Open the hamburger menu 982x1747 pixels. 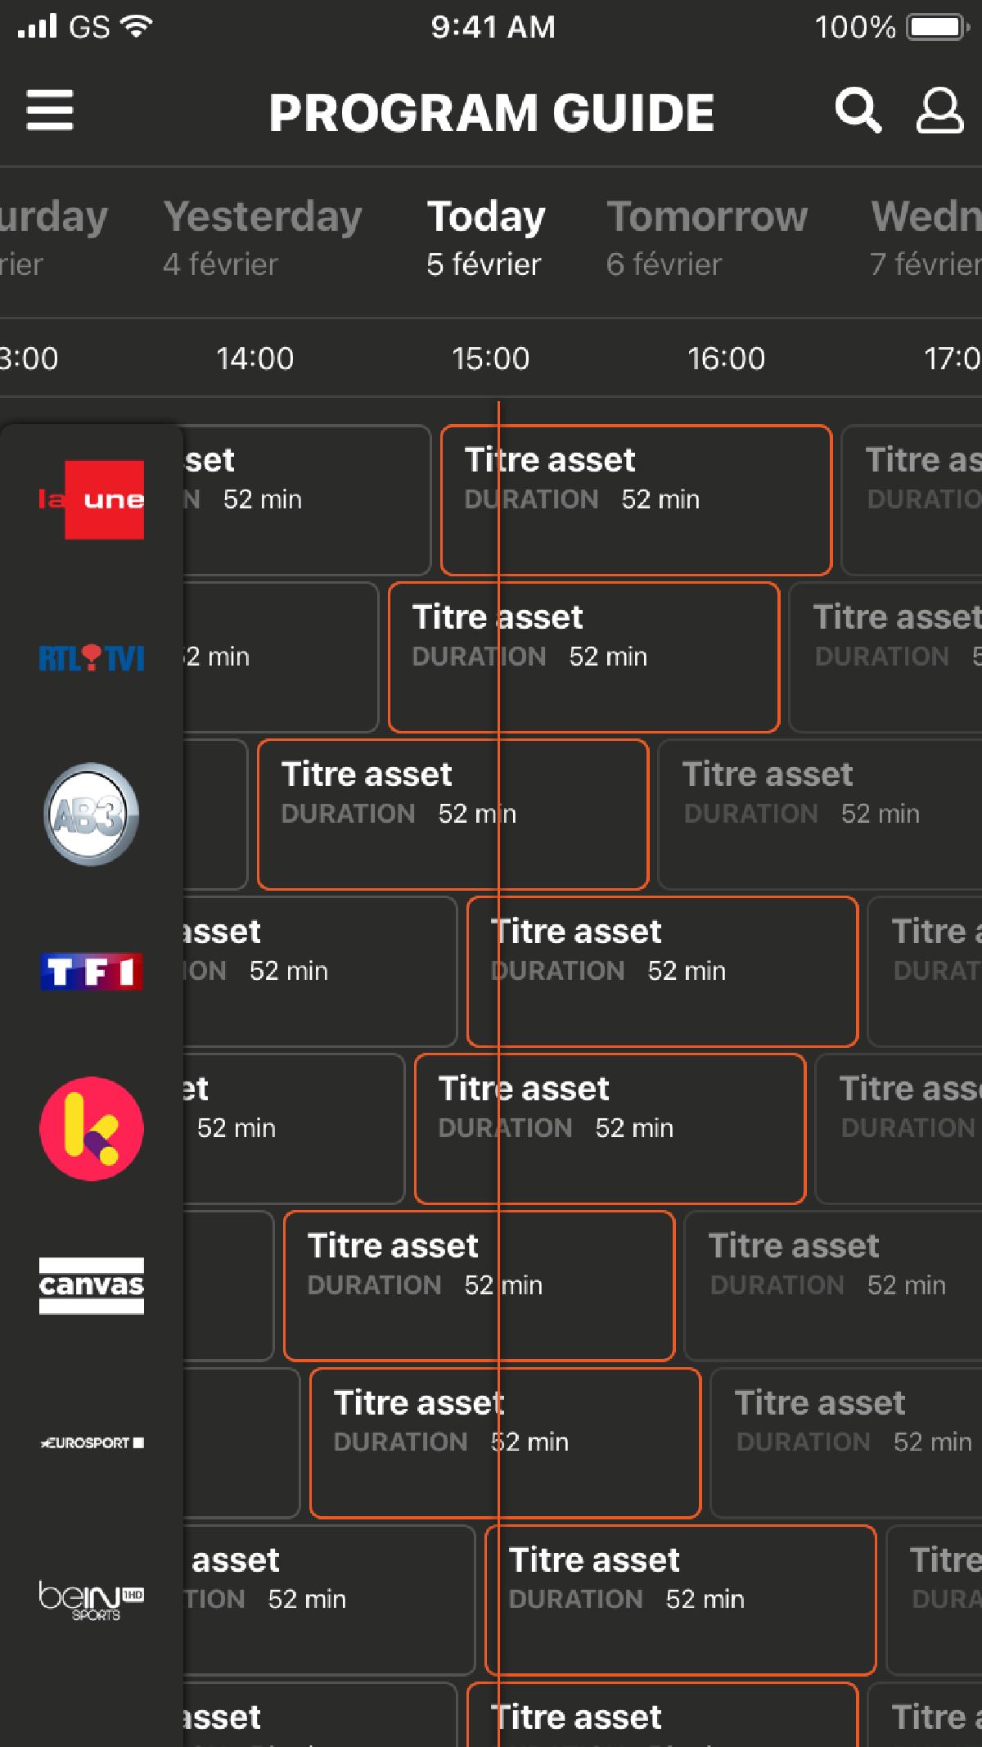pyautogui.click(x=50, y=111)
